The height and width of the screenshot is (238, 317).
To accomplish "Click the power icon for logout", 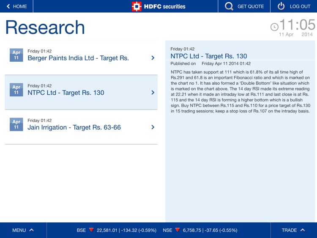I will pos(281,6).
